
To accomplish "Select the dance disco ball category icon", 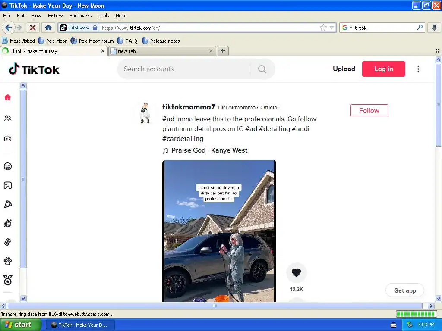I will pos(8,224).
